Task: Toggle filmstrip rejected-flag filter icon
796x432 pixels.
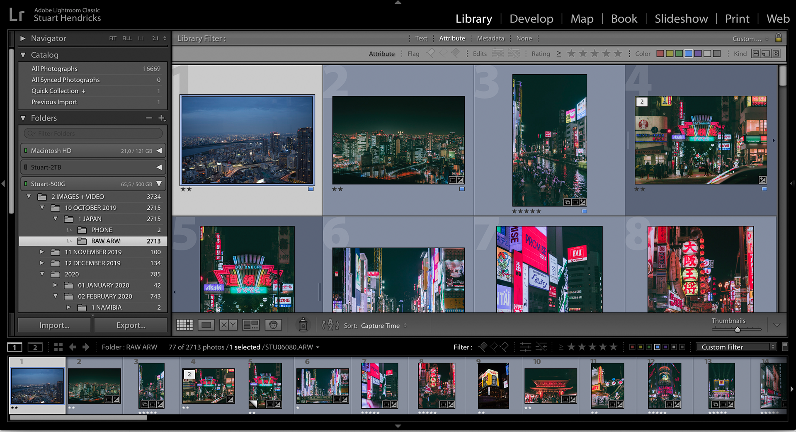Action: [x=504, y=347]
